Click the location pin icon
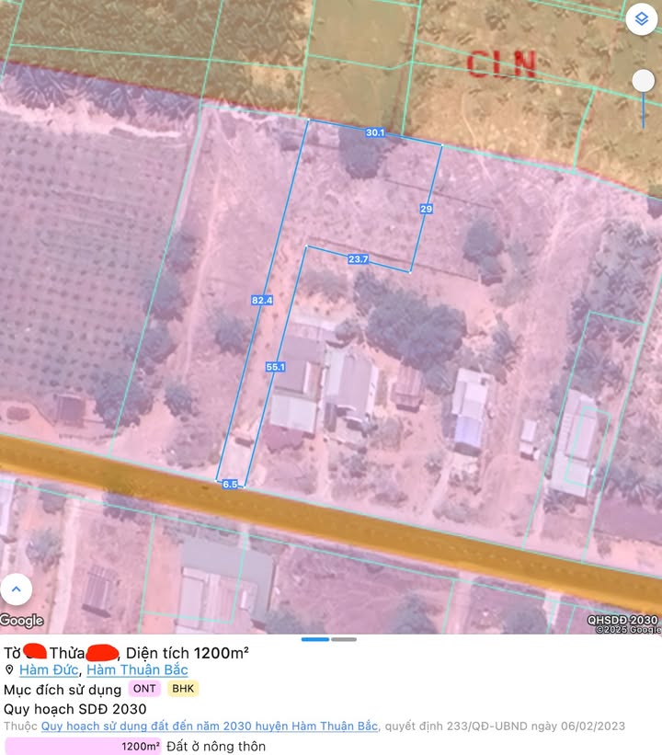This screenshot has width=662, height=755. coord(9,670)
